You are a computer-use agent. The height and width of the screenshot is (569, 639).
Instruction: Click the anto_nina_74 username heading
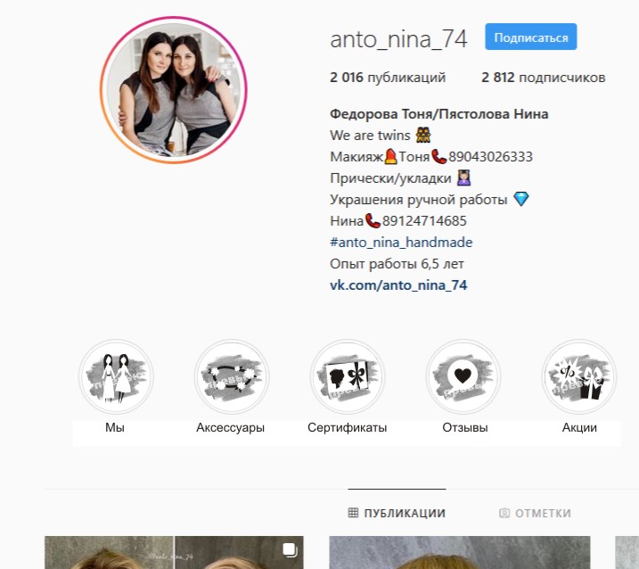[x=398, y=39]
